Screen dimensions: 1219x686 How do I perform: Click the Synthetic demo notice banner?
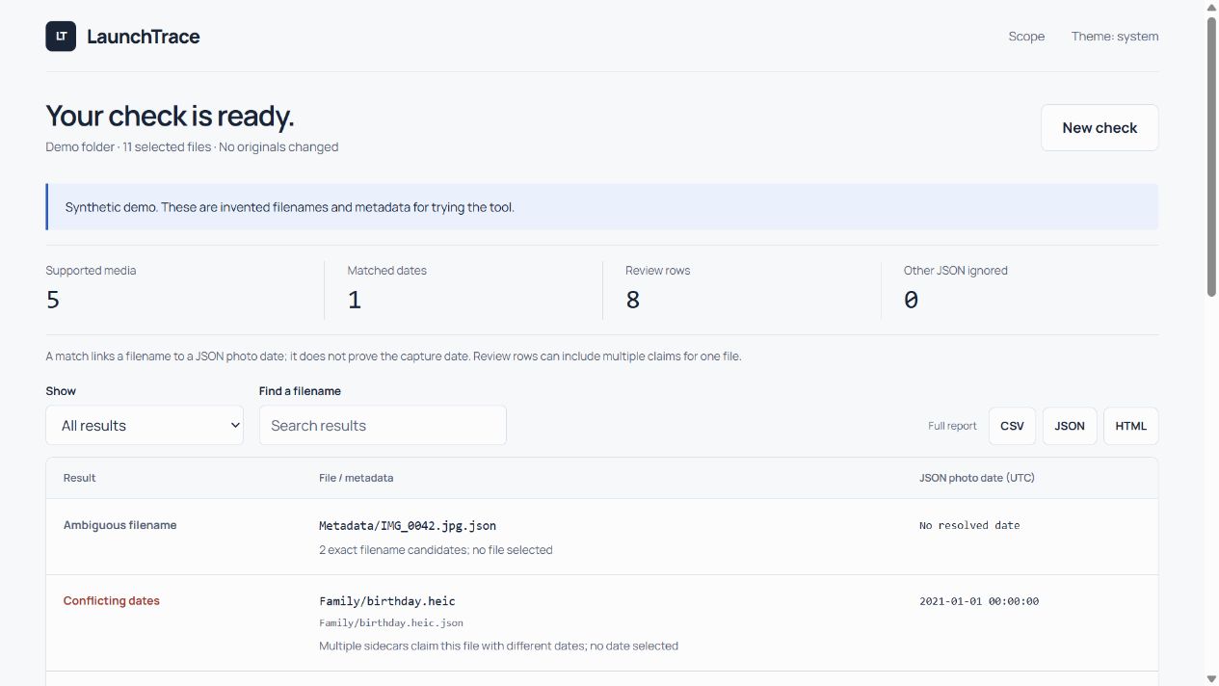tap(602, 207)
